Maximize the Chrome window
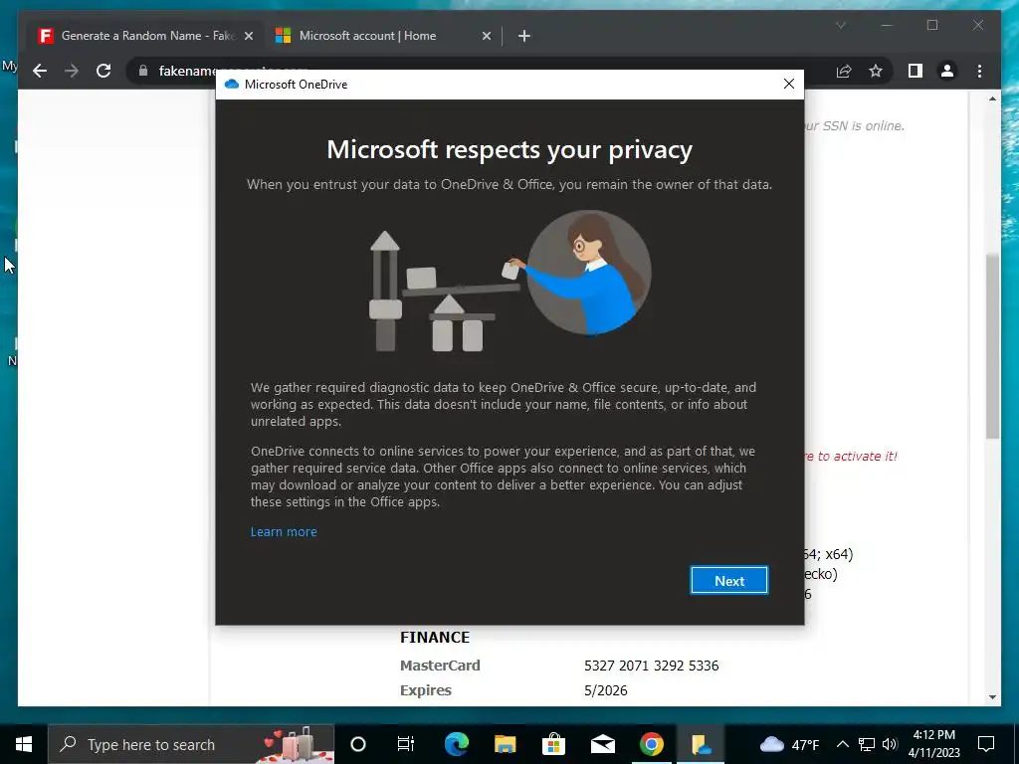 click(x=931, y=25)
